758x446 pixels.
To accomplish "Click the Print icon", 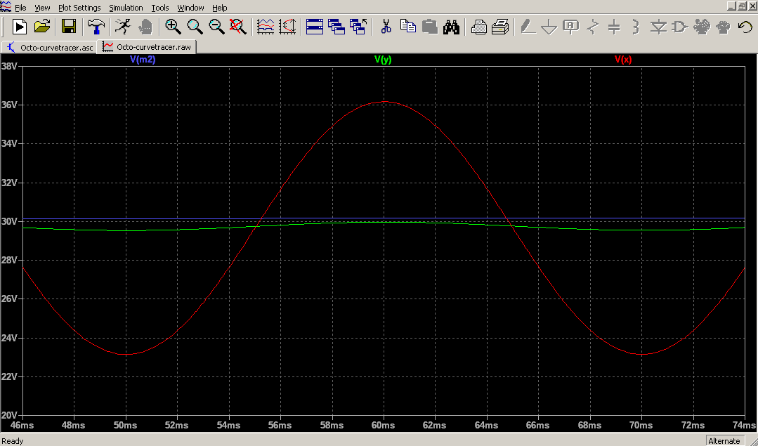I will tap(500, 27).
